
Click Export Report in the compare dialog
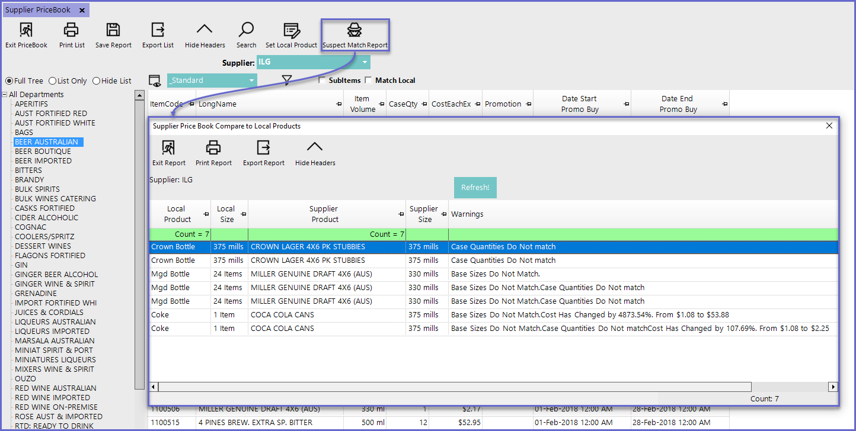[x=264, y=148]
